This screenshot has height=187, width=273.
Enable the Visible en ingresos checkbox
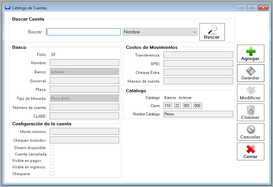52,167
